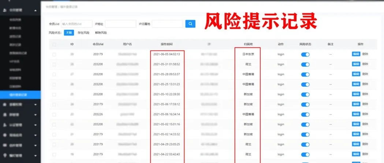Click 编辑 for the 2021-05-25 13:31:23 row
Viewport: 384px width, 163px height.
[356, 84]
